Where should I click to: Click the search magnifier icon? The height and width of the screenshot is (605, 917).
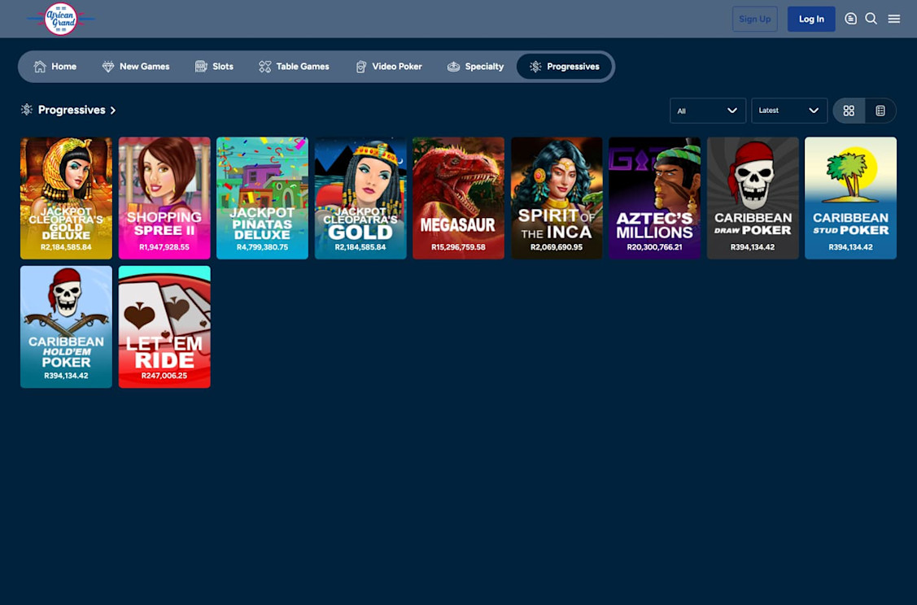871,19
